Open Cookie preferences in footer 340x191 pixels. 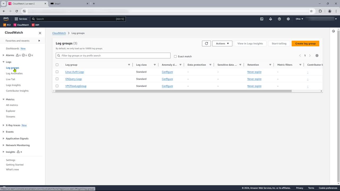(x=328, y=188)
